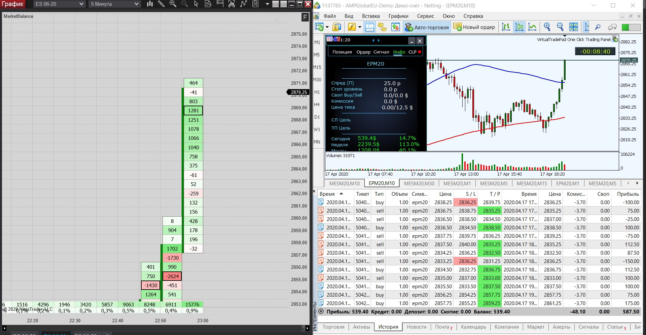Screen dimensions: 646x335
Task: Switch to the MESM20,M30 chart tab
Action: (x=419, y=183)
